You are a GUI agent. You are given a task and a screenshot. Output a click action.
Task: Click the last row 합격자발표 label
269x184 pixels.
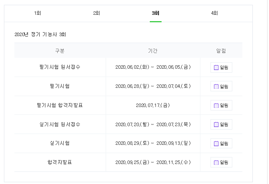pyautogui.click(x=60, y=162)
